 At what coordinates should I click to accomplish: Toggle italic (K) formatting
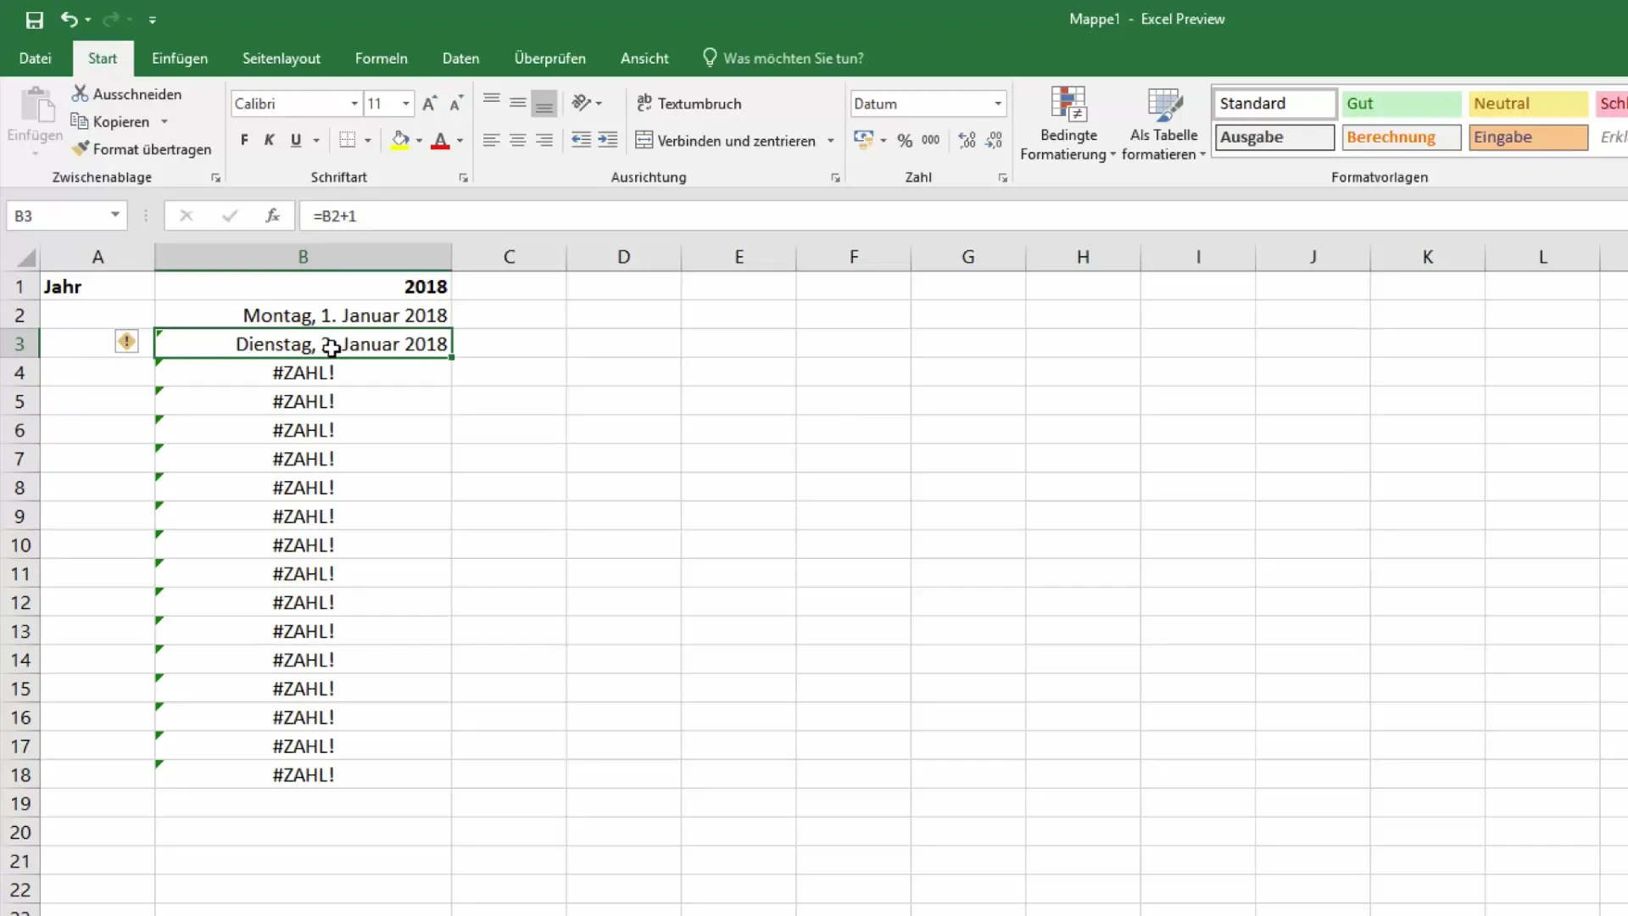tap(270, 141)
